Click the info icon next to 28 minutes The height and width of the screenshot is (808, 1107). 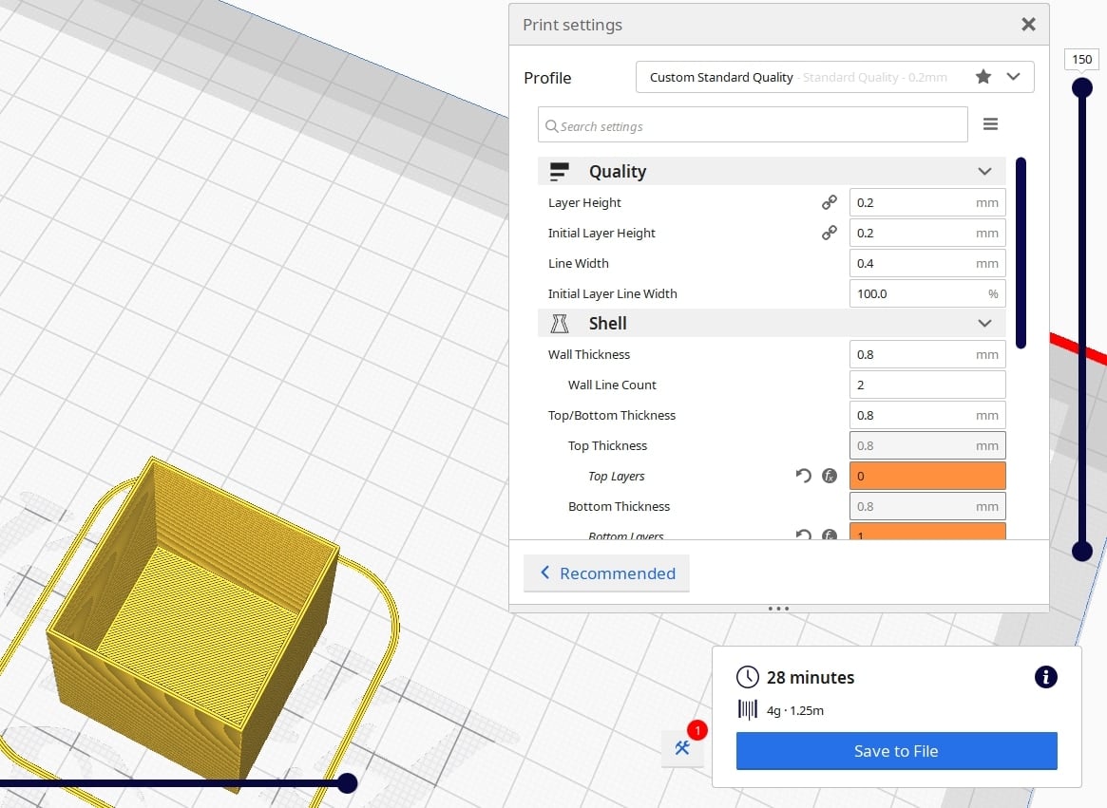(x=1045, y=677)
